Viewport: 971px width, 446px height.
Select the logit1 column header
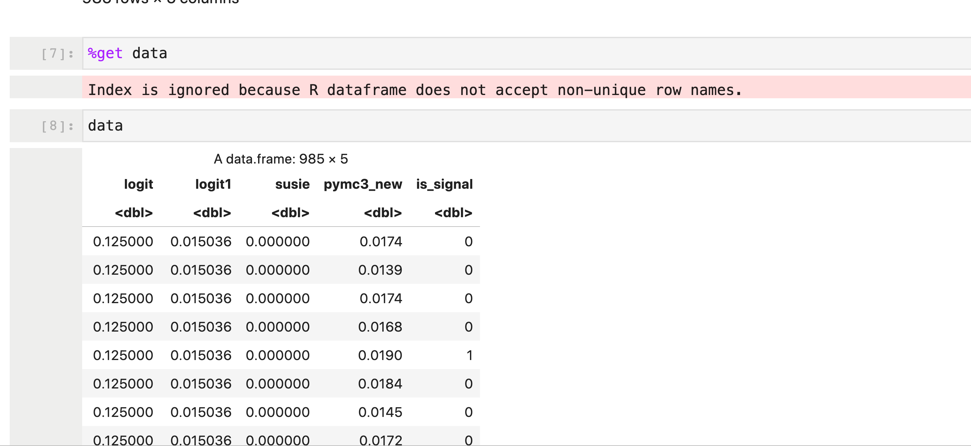(213, 184)
